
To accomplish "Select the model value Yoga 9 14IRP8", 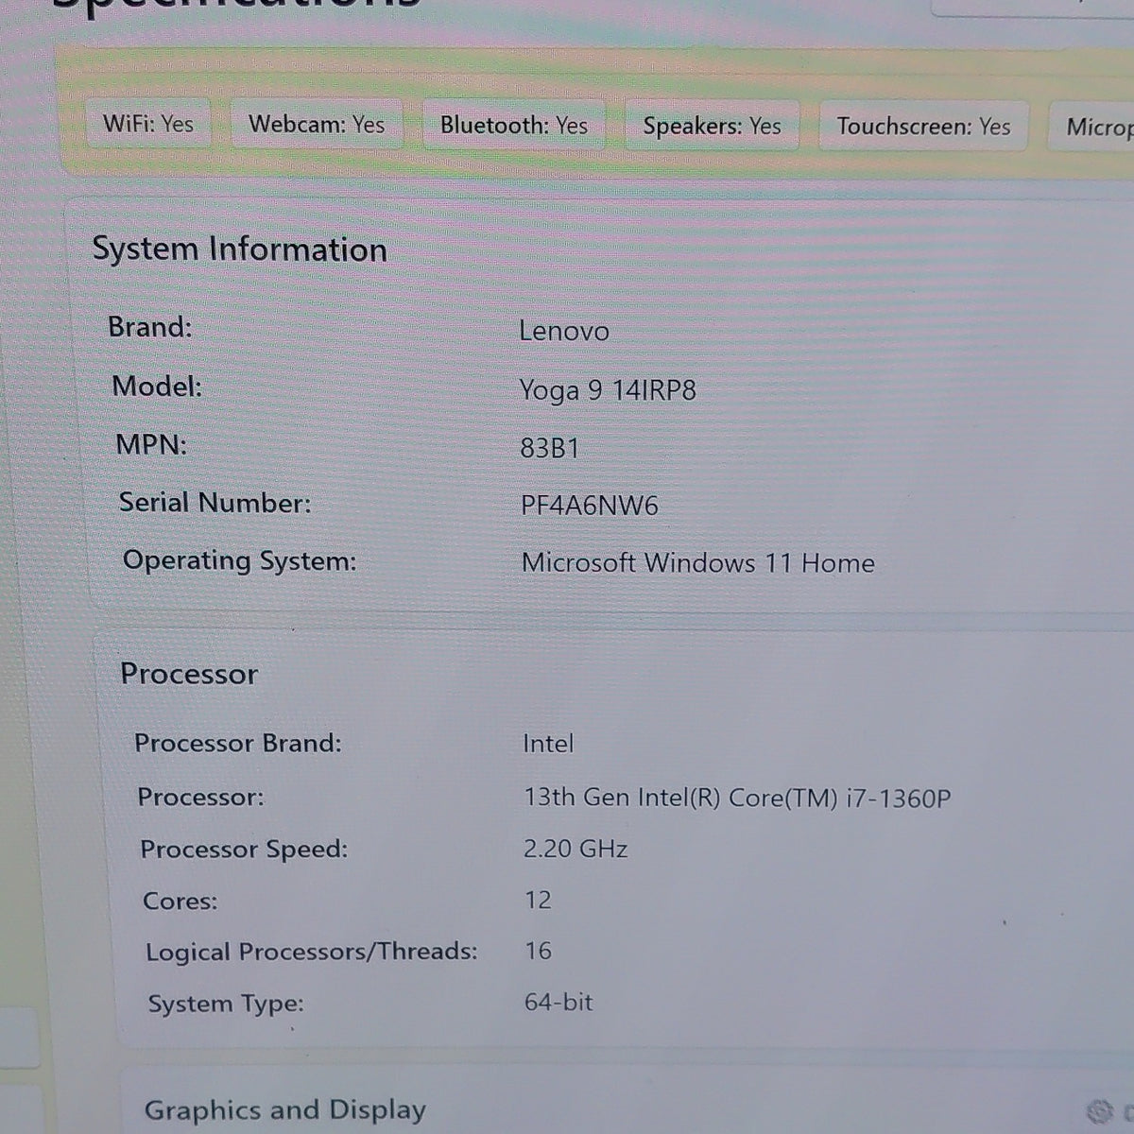I will [x=608, y=390].
